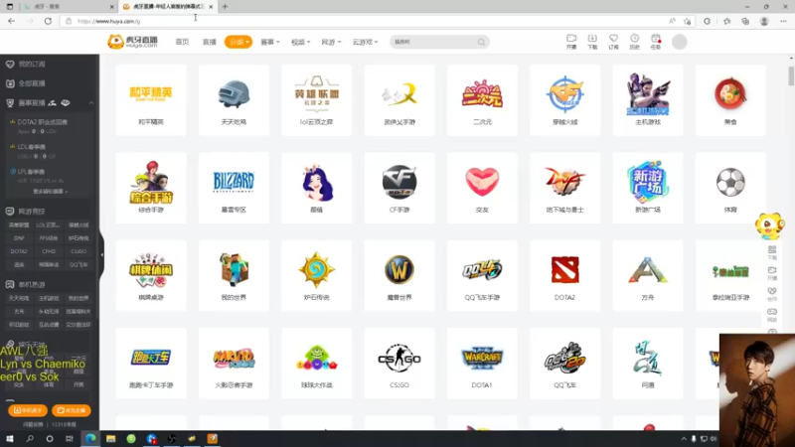Screen dimensions: 795x447
Task: Expand the 云游戏 navigation dropdown
Action: click(365, 42)
